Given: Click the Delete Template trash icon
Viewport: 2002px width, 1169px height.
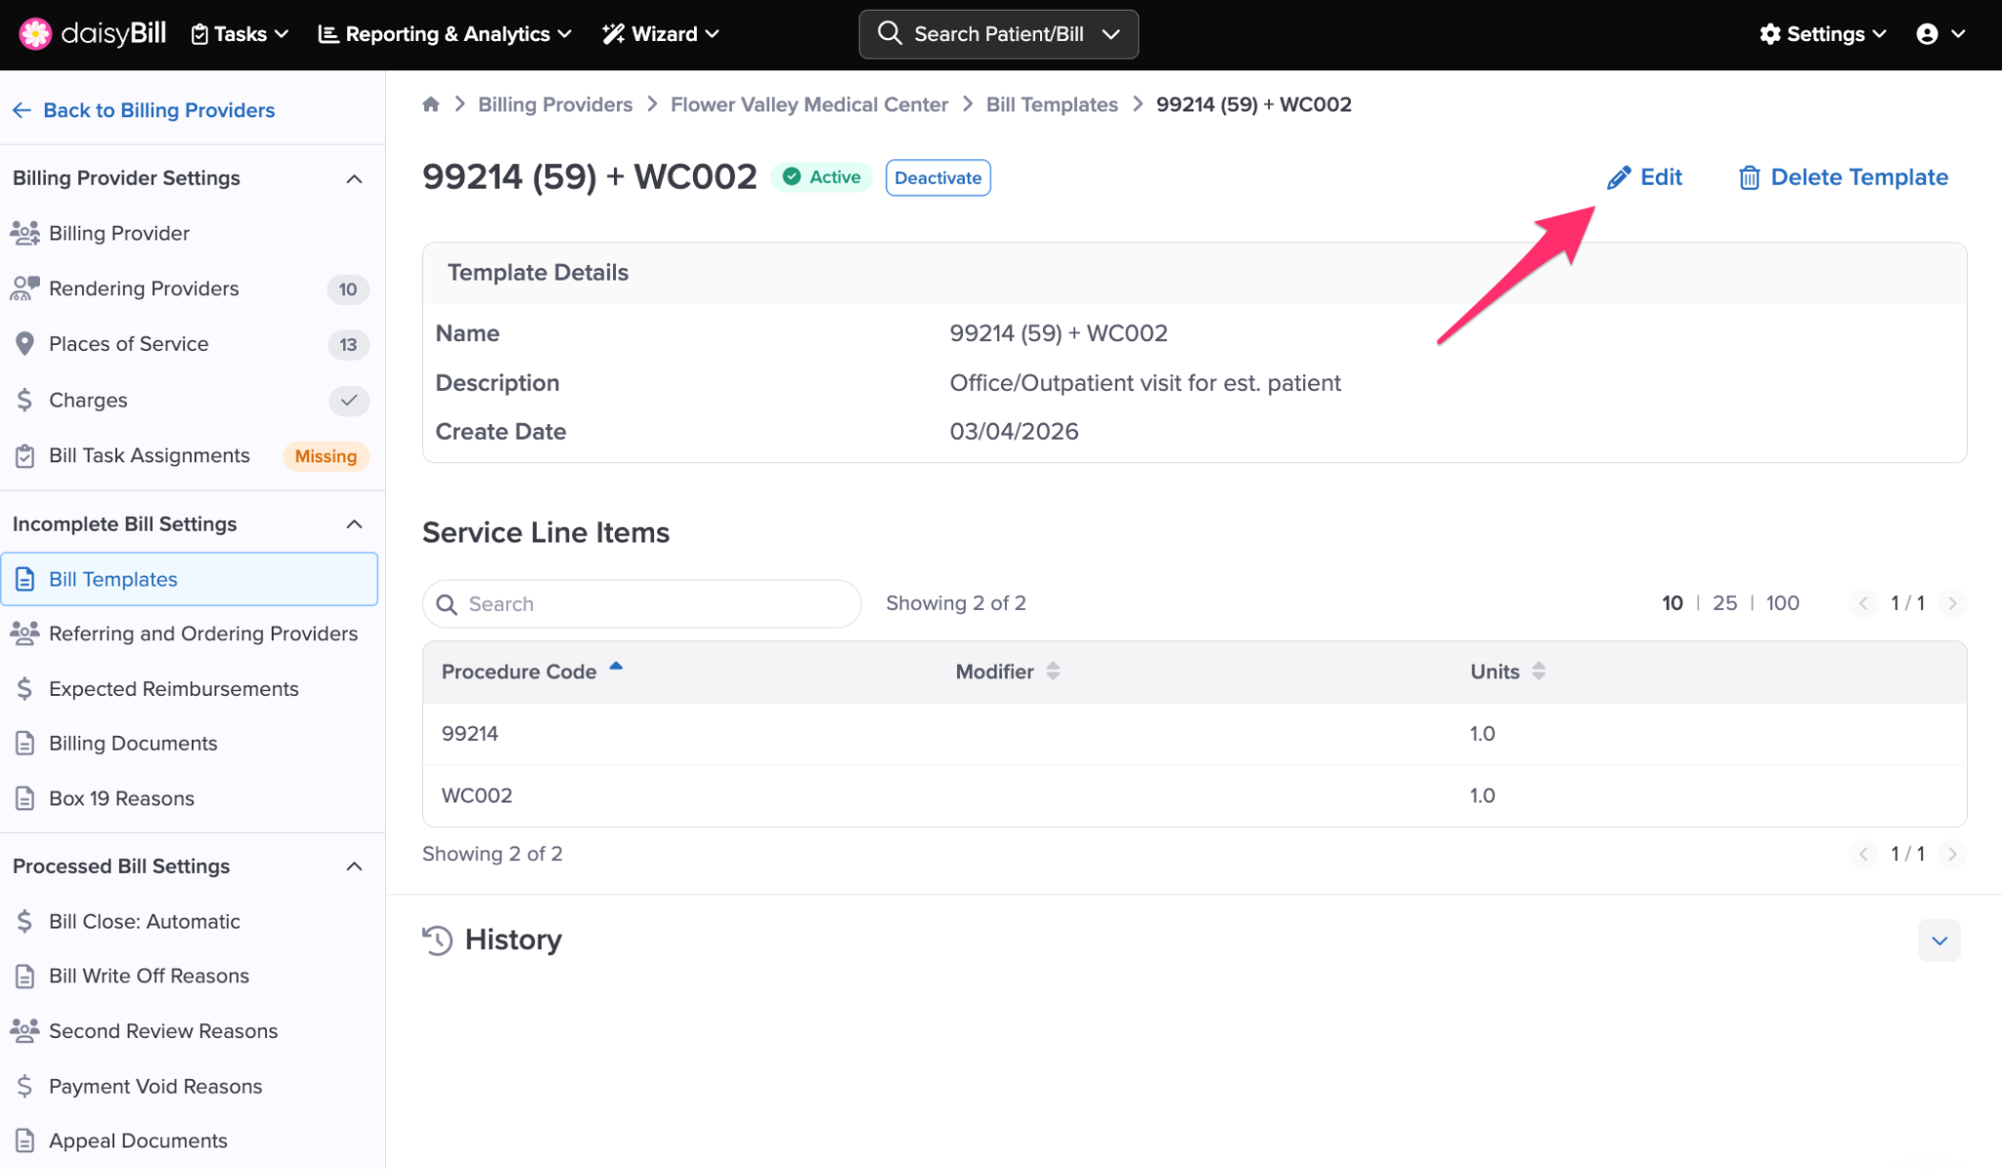Looking at the screenshot, I should tap(1749, 178).
